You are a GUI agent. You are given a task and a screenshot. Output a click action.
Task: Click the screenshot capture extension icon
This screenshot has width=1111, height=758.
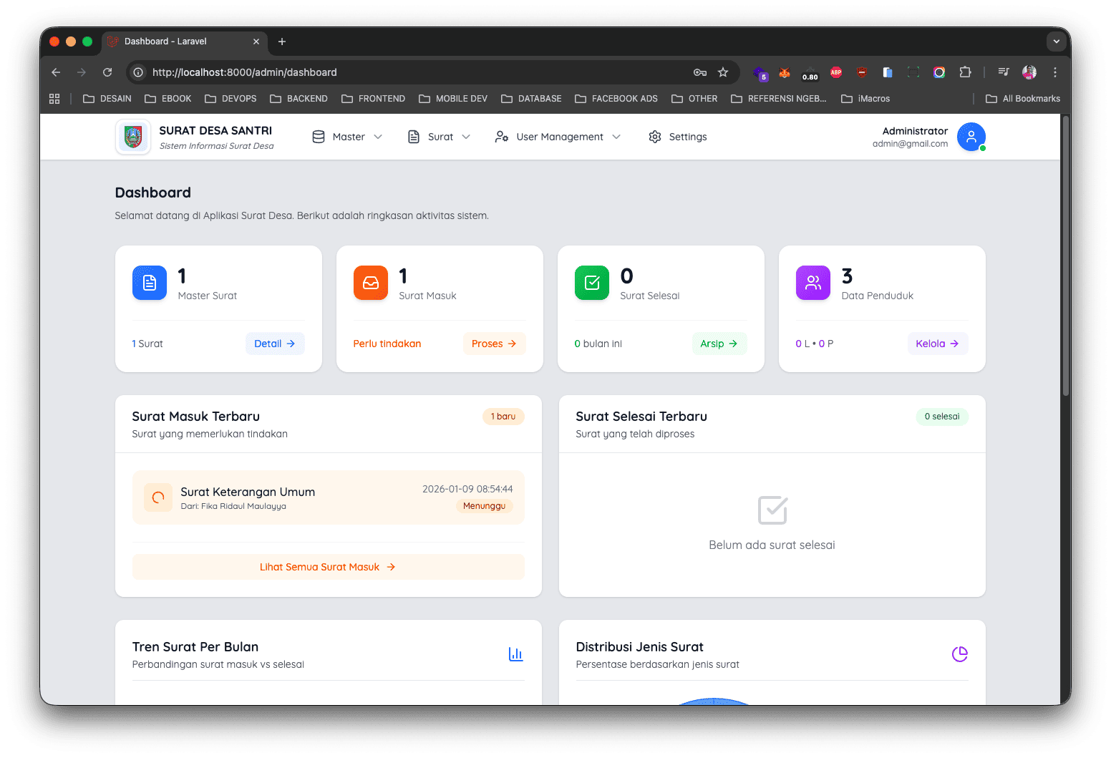(x=913, y=72)
